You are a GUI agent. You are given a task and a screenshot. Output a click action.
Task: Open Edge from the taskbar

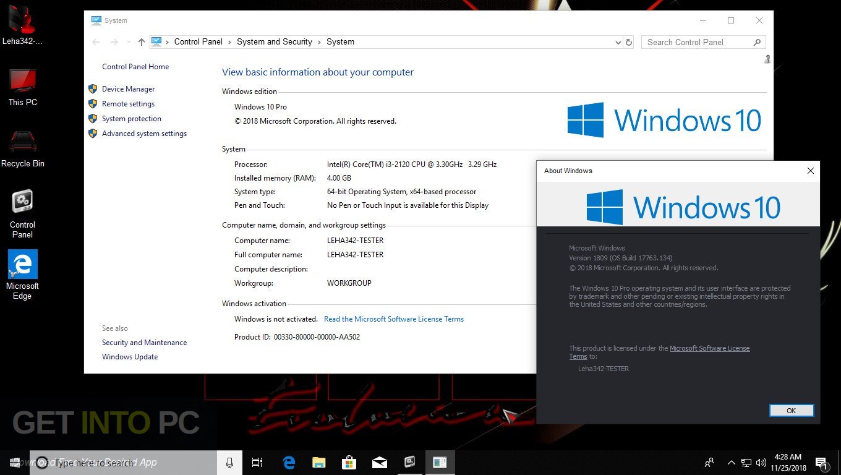pyautogui.click(x=289, y=462)
